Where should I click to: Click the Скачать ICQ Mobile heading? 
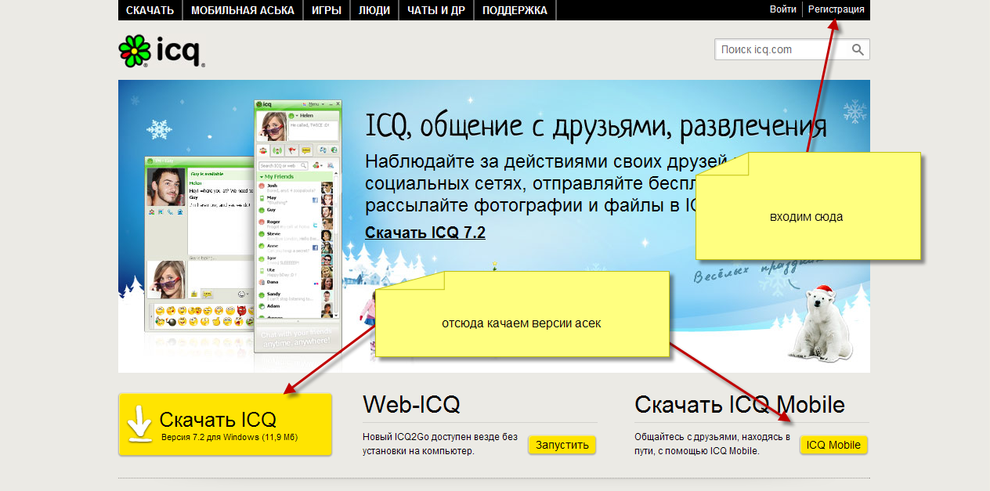739,405
